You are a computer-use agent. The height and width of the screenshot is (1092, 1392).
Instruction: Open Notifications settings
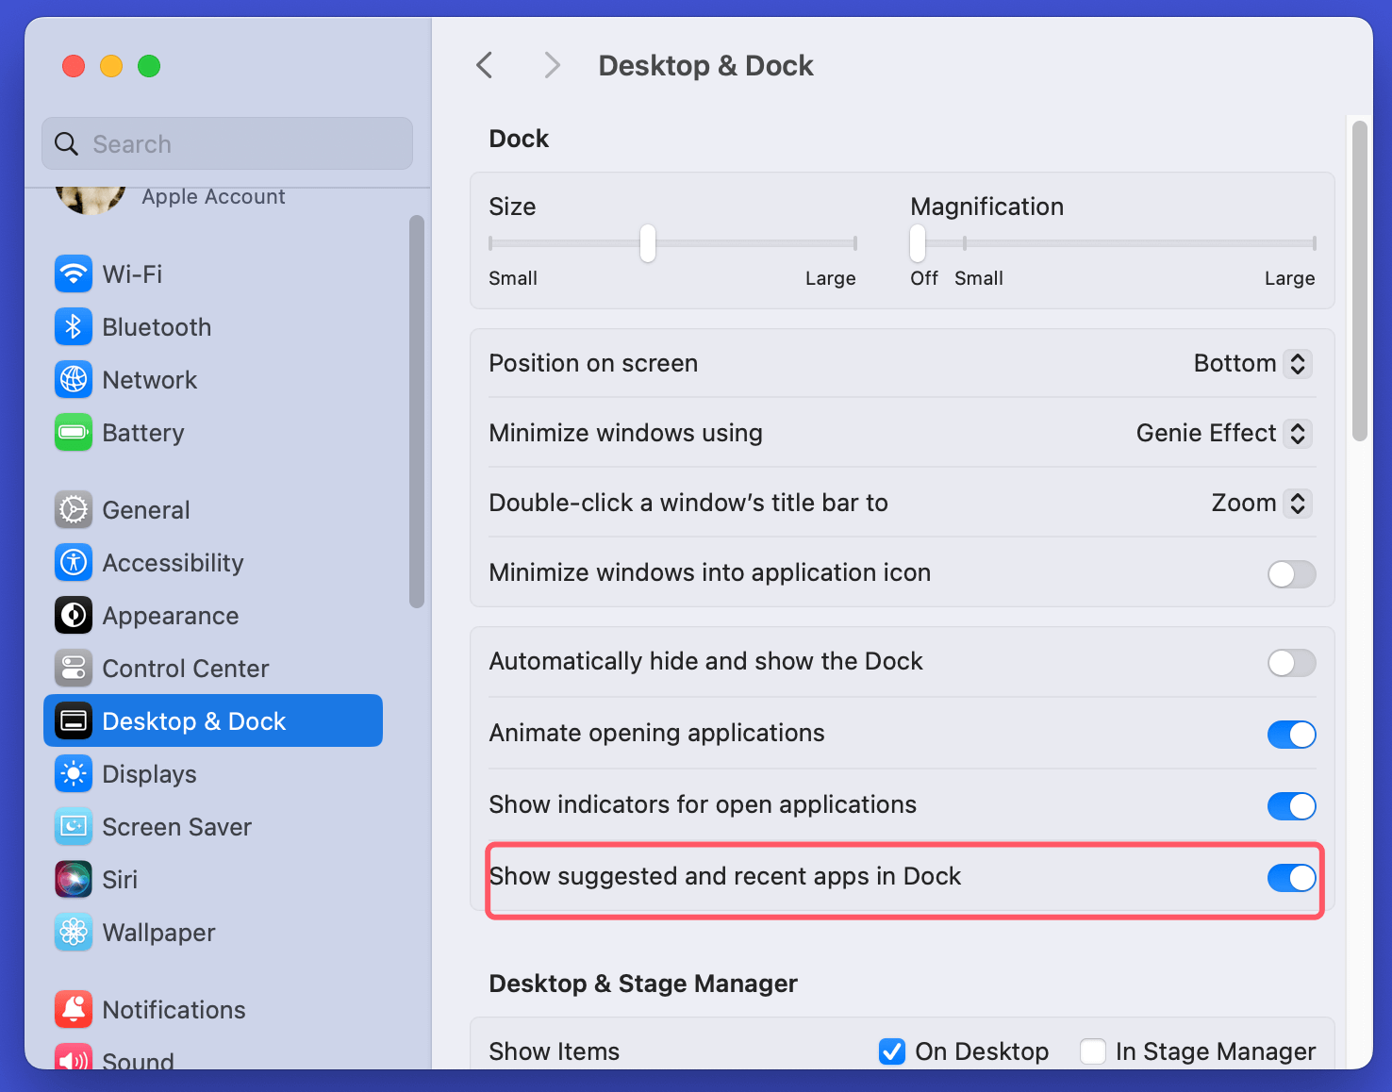point(174,1009)
